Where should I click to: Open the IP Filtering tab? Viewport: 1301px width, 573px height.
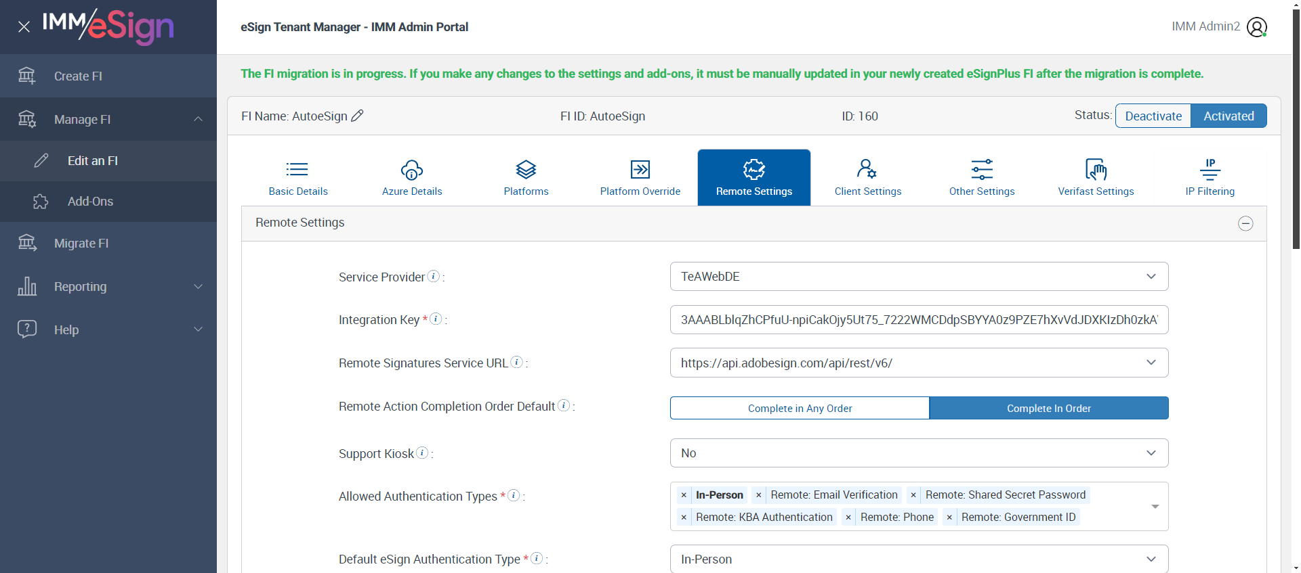pos(1210,177)
